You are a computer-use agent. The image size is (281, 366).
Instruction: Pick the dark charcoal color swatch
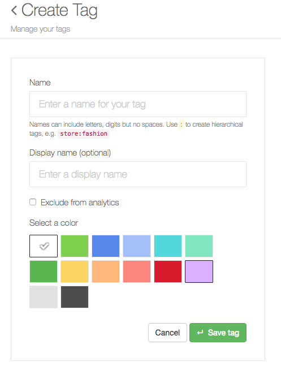75,297
